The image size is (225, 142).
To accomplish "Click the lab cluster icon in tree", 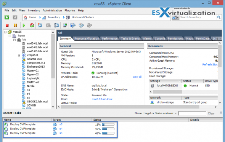I will (x=19, y=40).
